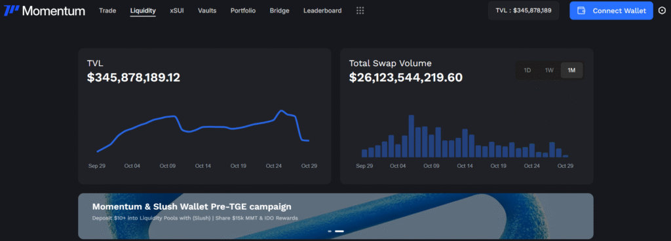Open the Vaults section
Viewport: 671px width, 241px height.
(x=207, y=10)
